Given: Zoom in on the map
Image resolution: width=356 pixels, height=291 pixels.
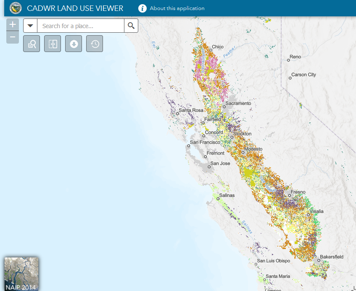Looking at the screenshot, I should [x=13, y=25].
